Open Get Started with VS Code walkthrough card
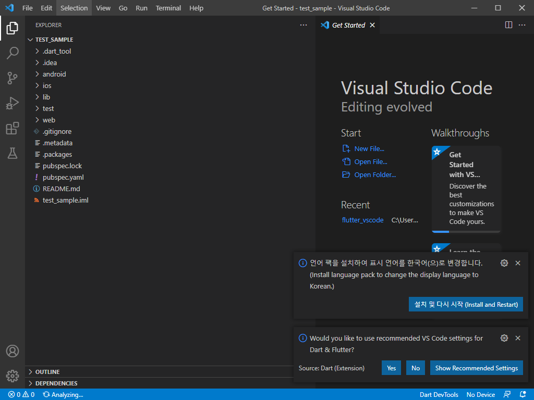The image size is (534, 400). (466, 189)
